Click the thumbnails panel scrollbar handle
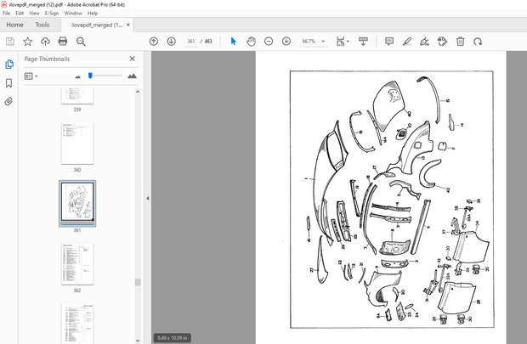This screenshot has height=344, width=527. [x=138, y=282]
